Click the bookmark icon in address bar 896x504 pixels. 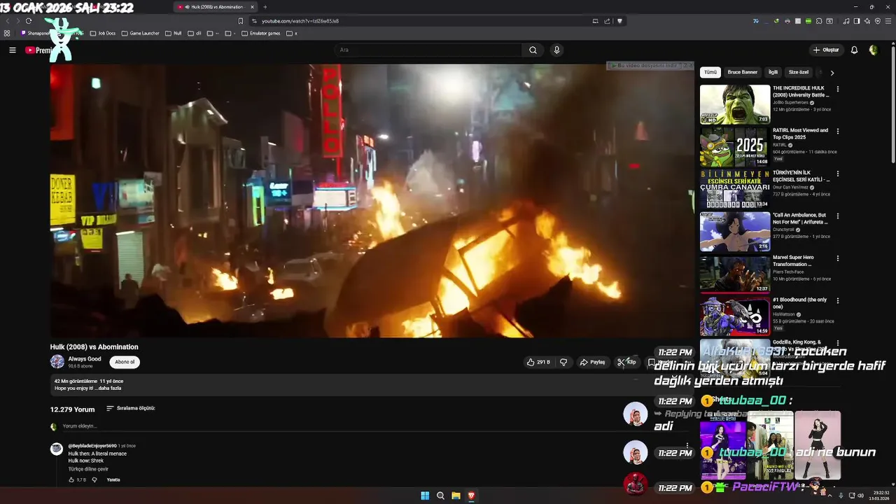[x=241, y=21]
